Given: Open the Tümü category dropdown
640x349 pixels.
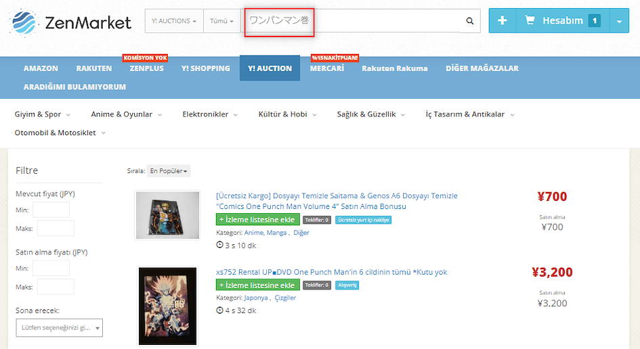Looking at the screenshot, I should point(221,21).
